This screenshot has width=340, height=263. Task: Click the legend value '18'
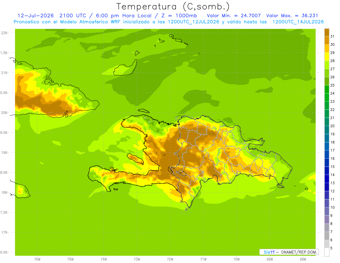[333, 142]
